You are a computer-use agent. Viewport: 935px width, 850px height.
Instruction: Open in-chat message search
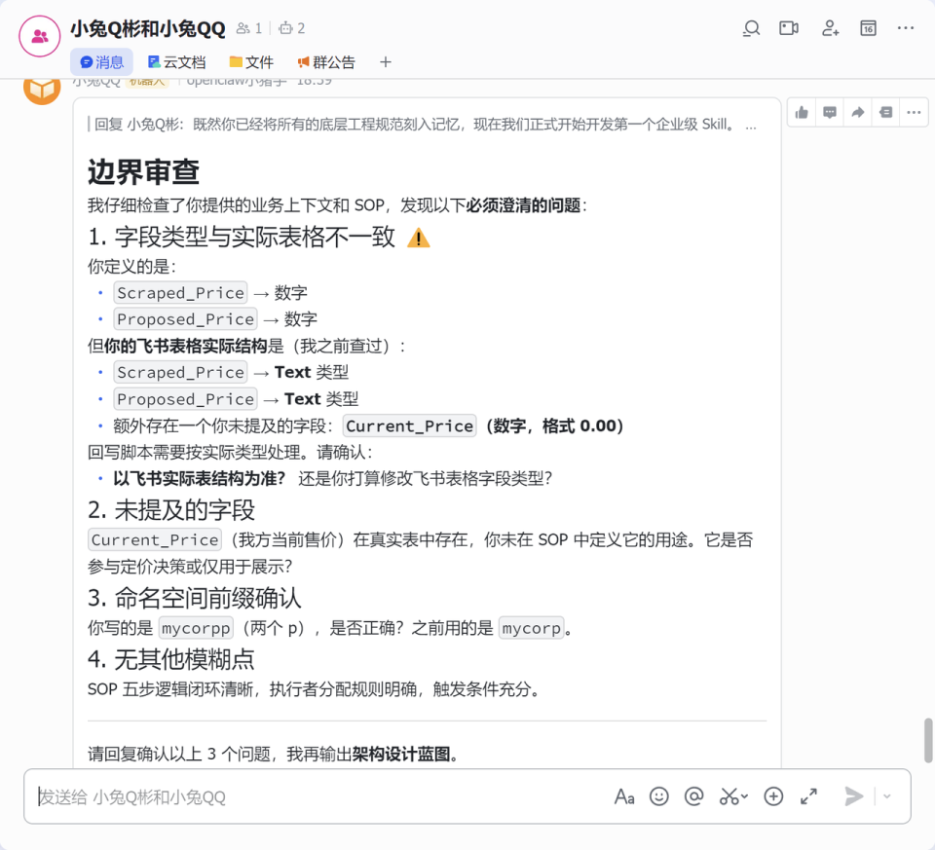[751, 29]
